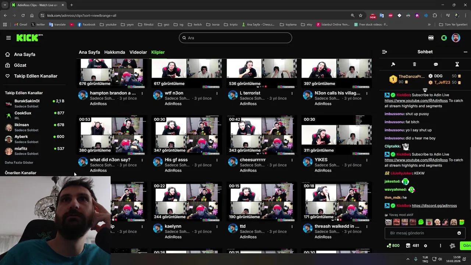Viewport: 471px width, 265px height.
Task: Open options menu for 'cheesurrrrrr' clip
Action: 292,160
